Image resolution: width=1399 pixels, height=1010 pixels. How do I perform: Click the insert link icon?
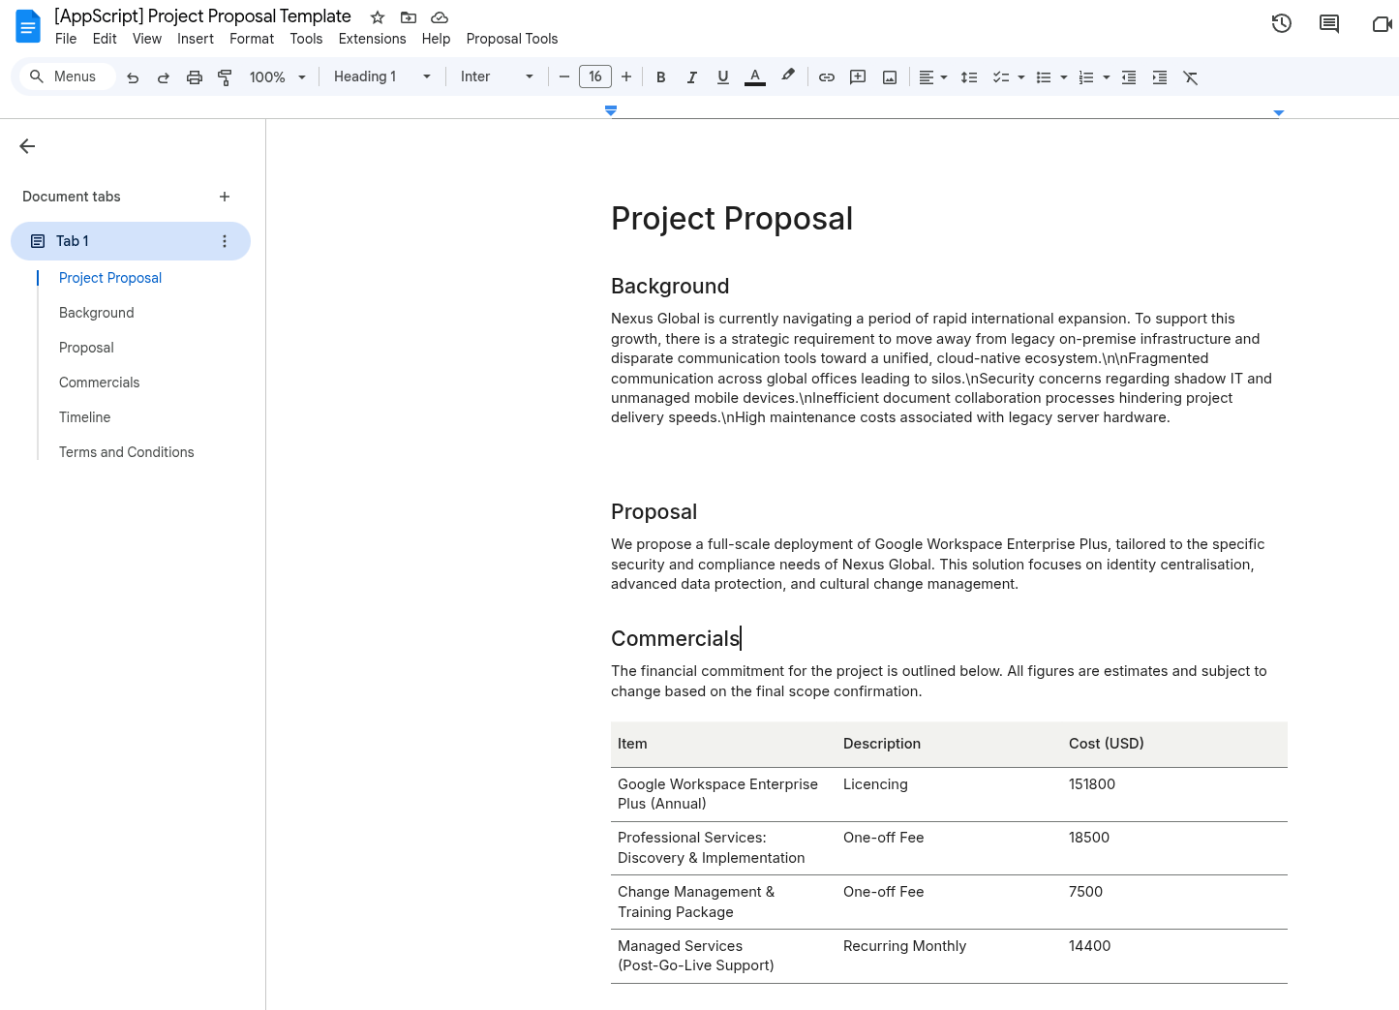[827, 77]
